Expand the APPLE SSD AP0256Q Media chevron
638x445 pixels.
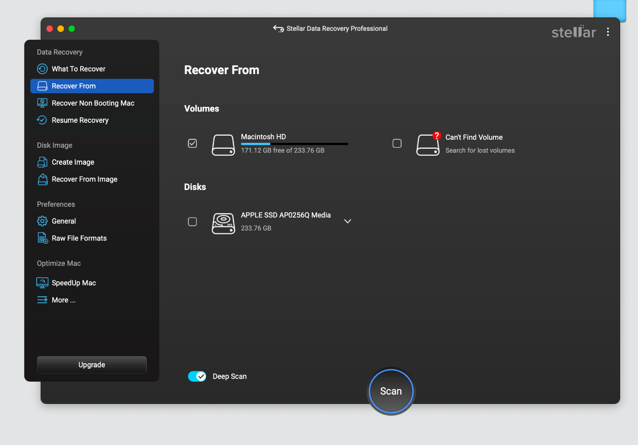pos(348,221)
